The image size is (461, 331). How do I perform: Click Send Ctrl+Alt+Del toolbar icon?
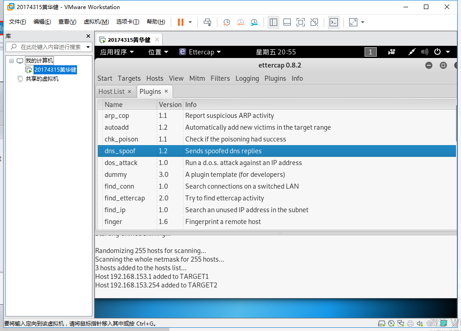coord(207,22)
